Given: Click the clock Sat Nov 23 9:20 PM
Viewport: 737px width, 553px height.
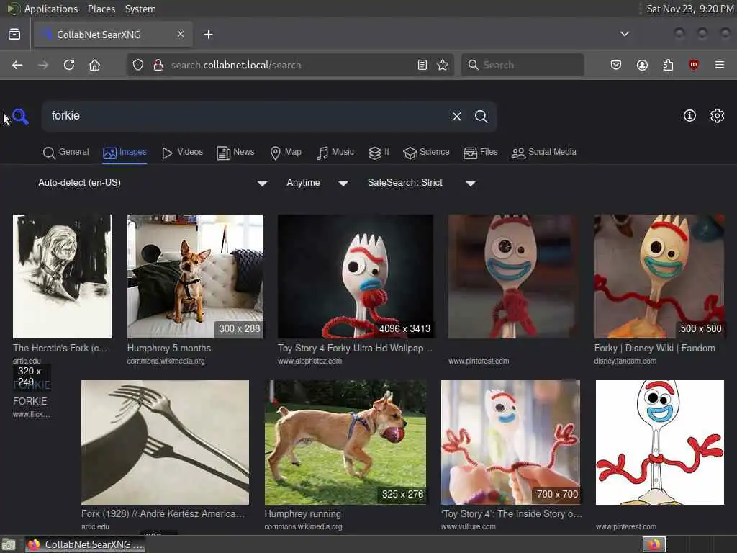Looking at the screenshot, I should click(x=689, y=9).
